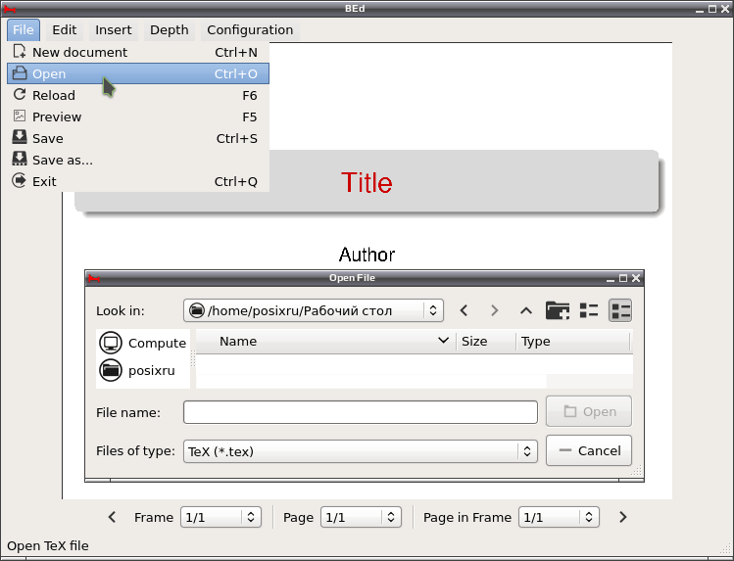This screenshot has height=561, width=734.
Task: Choose Open from File menu
Action: coord(138,73)
